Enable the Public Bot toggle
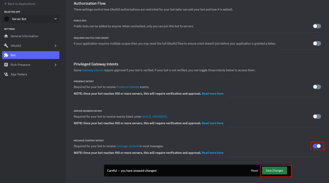This screenshot has width=329, height=183. [x=317, y=26]
